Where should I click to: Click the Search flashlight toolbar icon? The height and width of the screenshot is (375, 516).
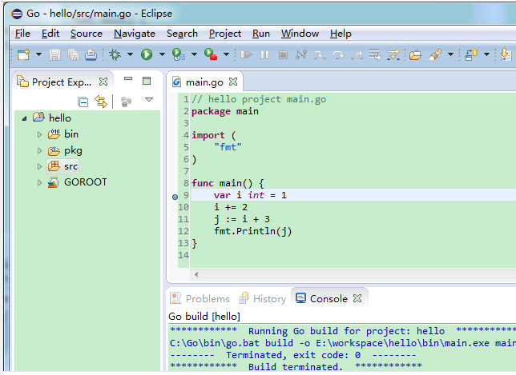(x=435, y=54)
